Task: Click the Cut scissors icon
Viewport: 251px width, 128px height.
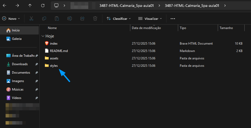Action: point(31,18)
